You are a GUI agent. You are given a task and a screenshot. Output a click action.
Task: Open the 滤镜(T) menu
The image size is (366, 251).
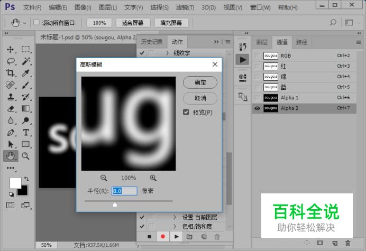(x=185, y=7)
